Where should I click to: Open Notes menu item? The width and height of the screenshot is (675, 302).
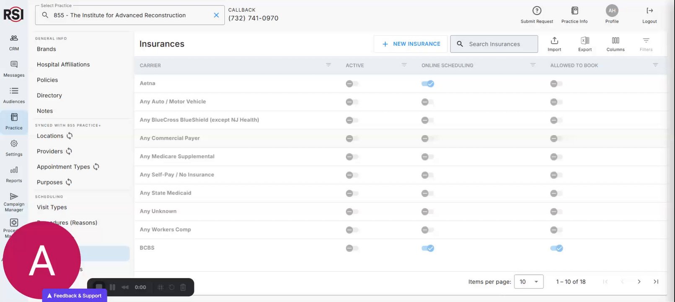pyautogui.click(x=45, y=111)
